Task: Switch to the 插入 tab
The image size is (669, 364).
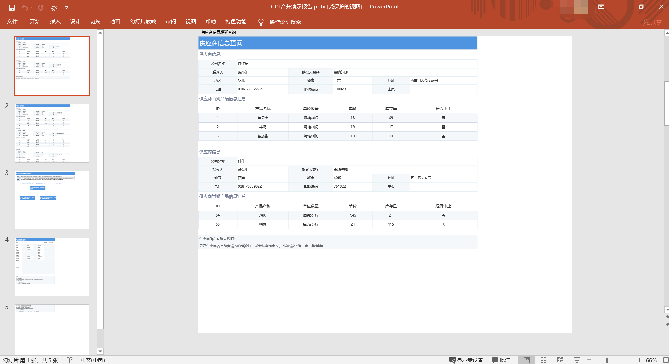Action: [x=55, y=22]
